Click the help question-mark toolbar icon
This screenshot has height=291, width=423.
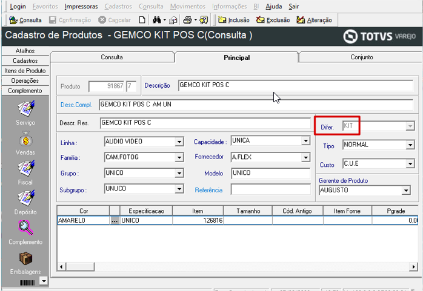[x=204, y=20]
